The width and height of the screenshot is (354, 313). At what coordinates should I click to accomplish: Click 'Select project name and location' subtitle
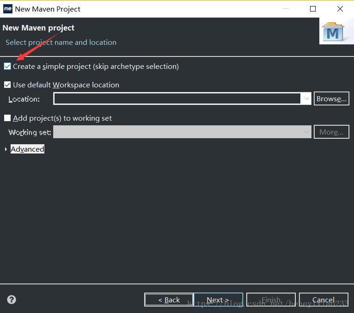61,42
